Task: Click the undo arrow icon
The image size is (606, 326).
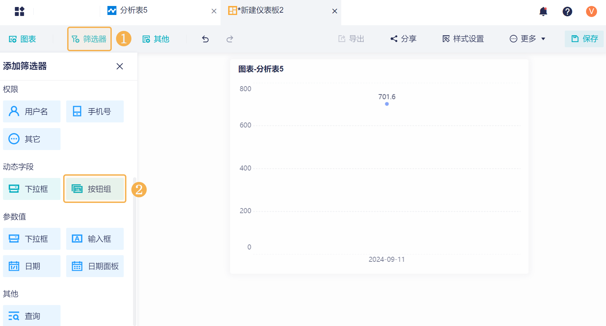Action: coord(205,39)
